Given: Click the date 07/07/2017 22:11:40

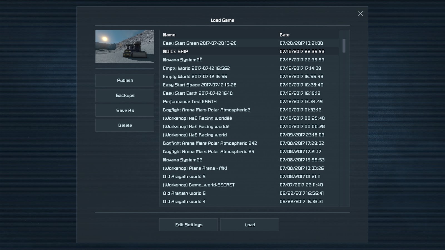Looking at the screenshot, I should pos(301,185).
